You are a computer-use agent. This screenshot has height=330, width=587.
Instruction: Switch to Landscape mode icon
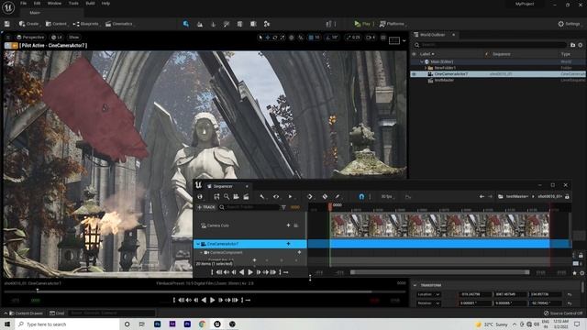(200, 24)
